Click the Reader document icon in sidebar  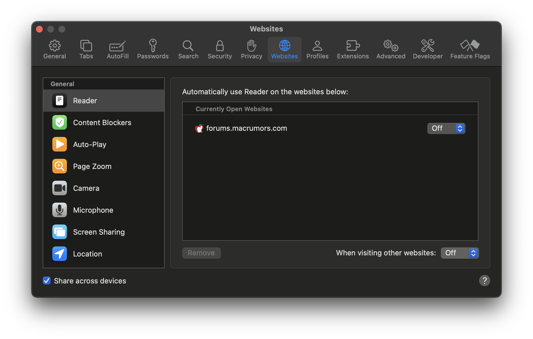(60, 100)
